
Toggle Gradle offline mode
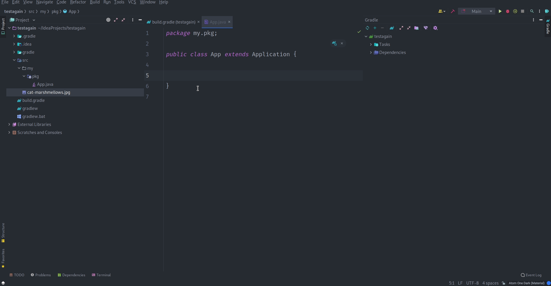(426, 28)
